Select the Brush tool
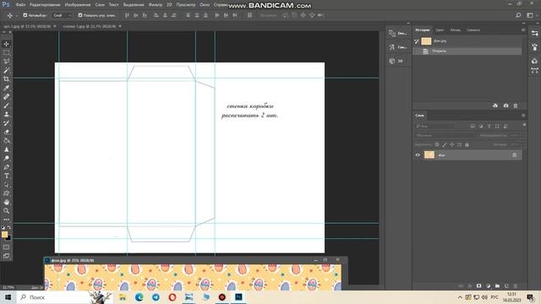Image resolution: width=541 pixels, height=304 pixels. tap(6, 106)
